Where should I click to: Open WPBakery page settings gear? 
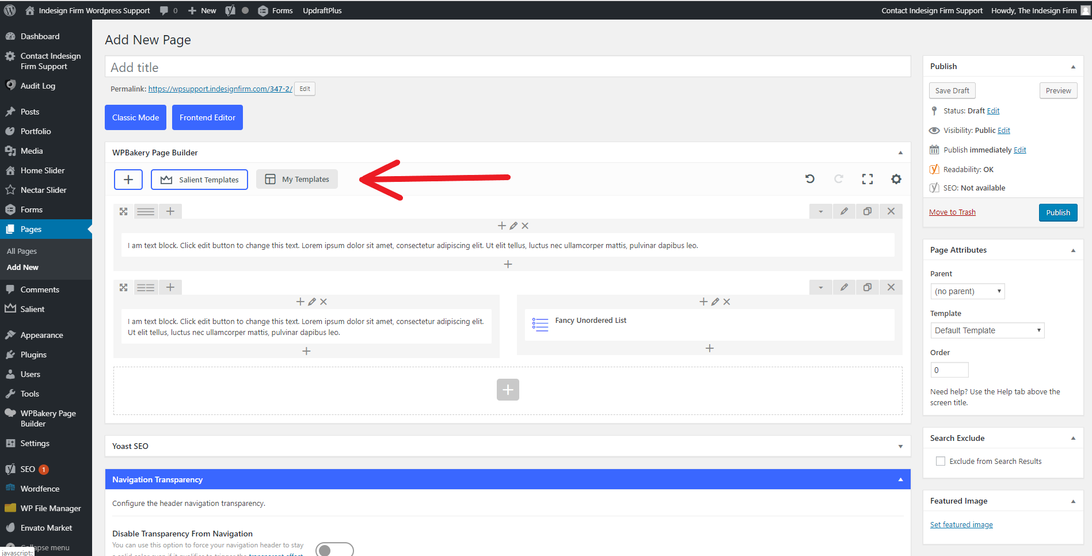pyautogui.click(x=896, y=179)
